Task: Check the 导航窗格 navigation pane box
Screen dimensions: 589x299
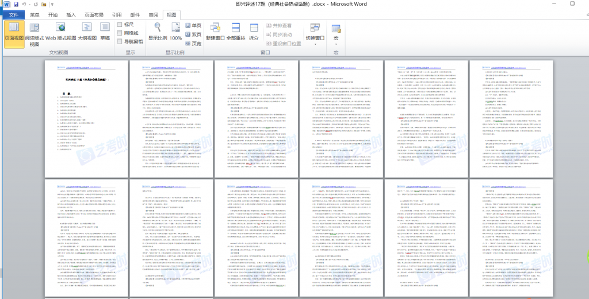Action: [120, 41]
